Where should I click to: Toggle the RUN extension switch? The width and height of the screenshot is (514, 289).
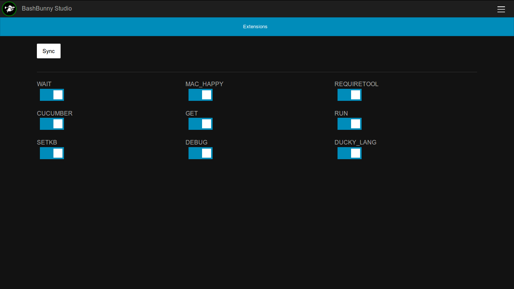click(x=350, y=124)
